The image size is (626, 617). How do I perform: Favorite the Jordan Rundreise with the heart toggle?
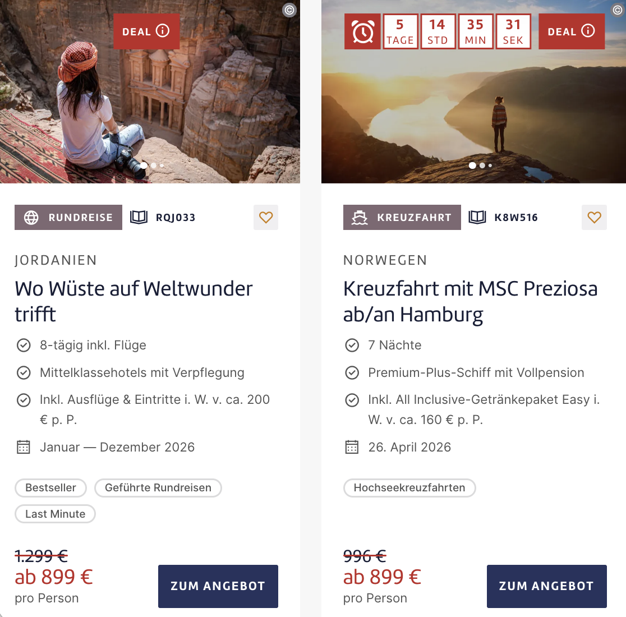click(265, 217)
